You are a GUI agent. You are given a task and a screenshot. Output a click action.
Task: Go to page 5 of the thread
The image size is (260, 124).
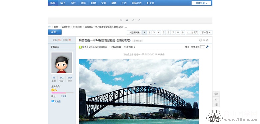(x=164, y=32)
